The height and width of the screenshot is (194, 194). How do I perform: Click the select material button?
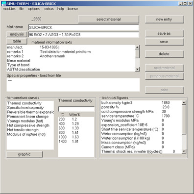(108, 19)
